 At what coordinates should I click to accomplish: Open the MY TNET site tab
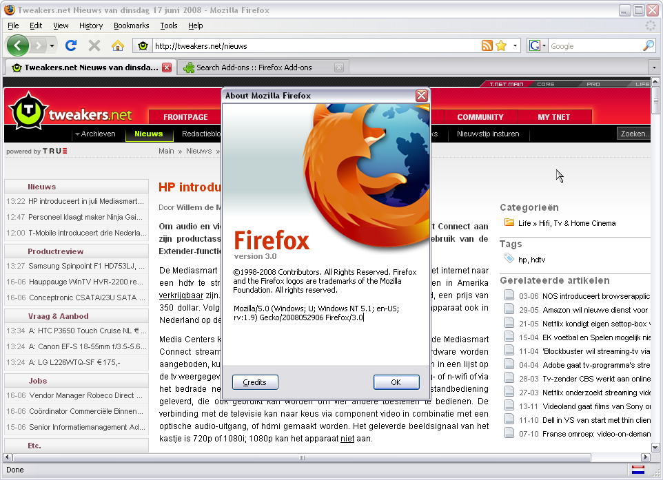click(x=554, y=117)
